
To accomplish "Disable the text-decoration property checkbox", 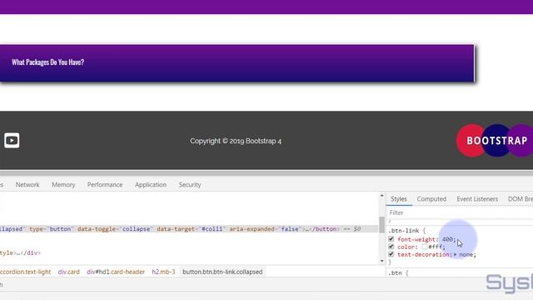I will (391, 254).
